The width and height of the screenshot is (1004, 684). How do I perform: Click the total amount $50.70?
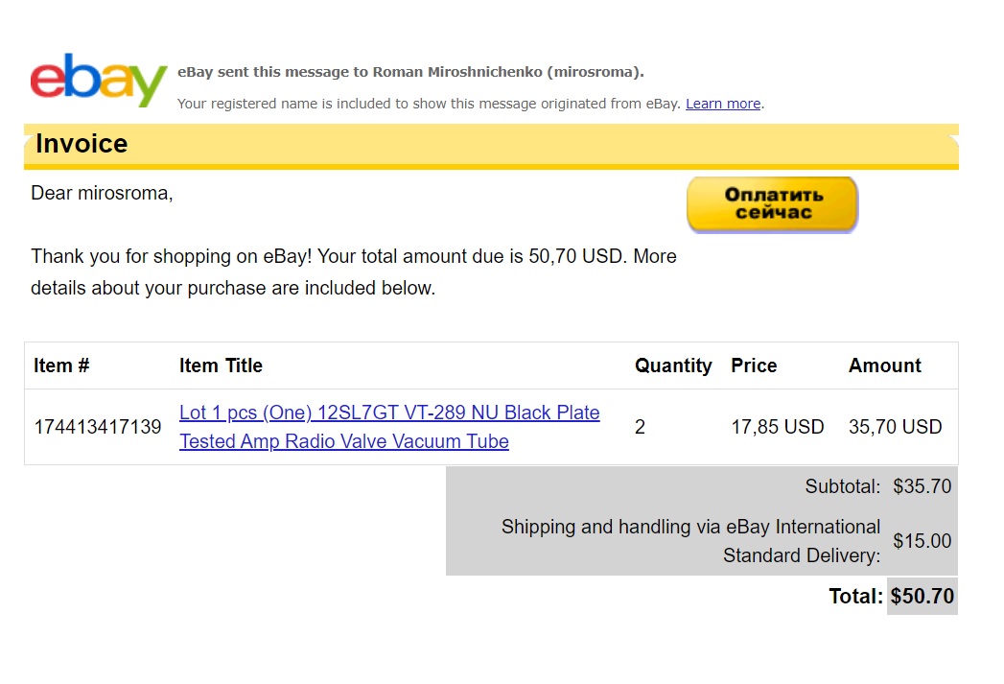[x=922, y=597]
